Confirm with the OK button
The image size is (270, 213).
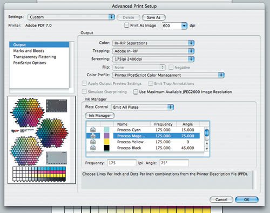(x=247, y=199)
